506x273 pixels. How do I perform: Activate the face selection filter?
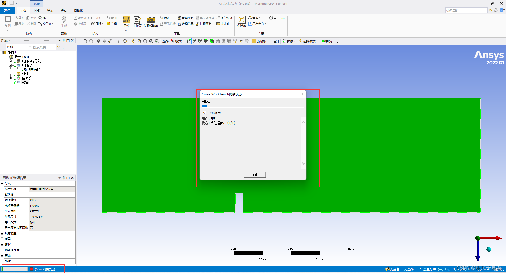[206, 41]
